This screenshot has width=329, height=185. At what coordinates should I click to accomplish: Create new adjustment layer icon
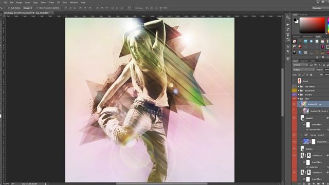click(314, 184)
